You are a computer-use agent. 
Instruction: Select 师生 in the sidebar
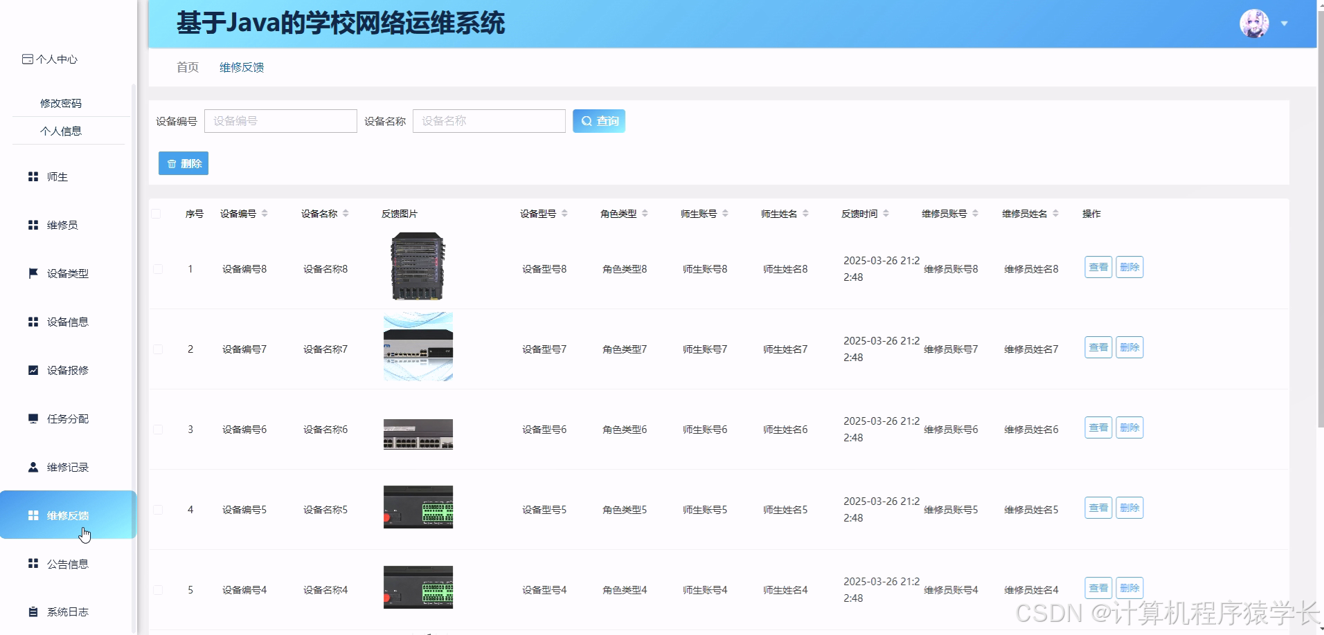(59, 176)
